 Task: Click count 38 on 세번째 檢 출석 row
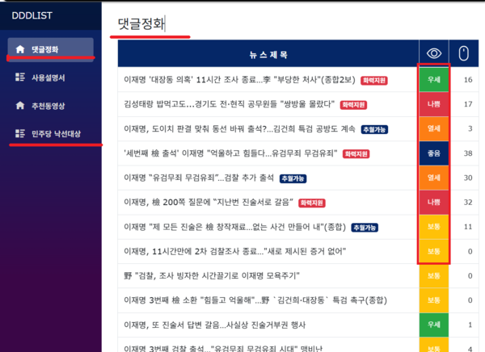pyautogui.click(x=468, y=153)
